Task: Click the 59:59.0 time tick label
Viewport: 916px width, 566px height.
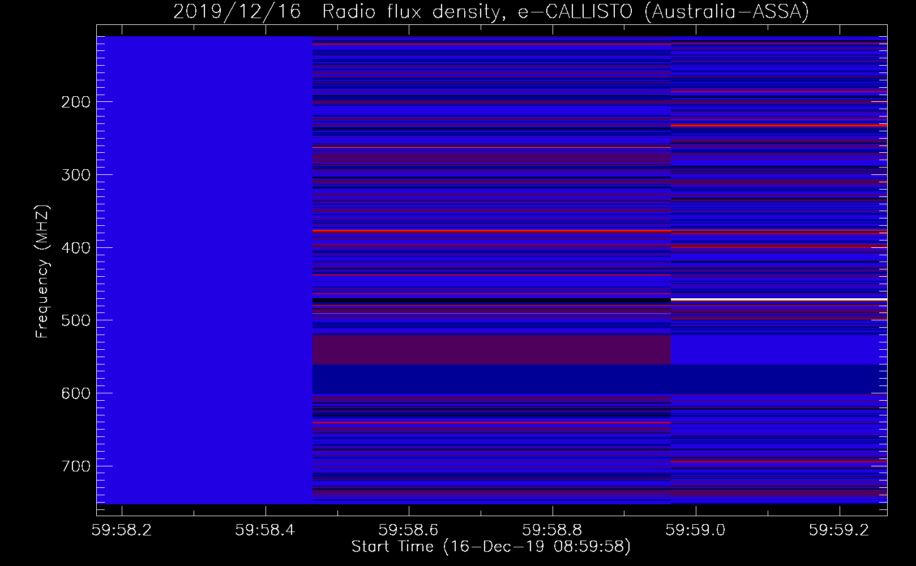Action: point(695,530)
